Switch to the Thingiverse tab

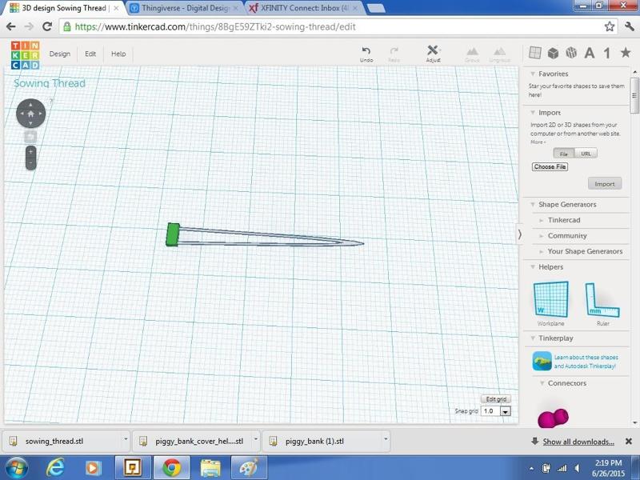point(185,8)
